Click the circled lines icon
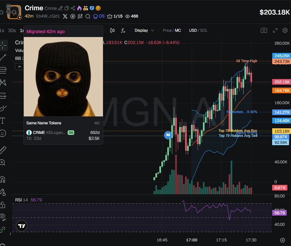 73,16
